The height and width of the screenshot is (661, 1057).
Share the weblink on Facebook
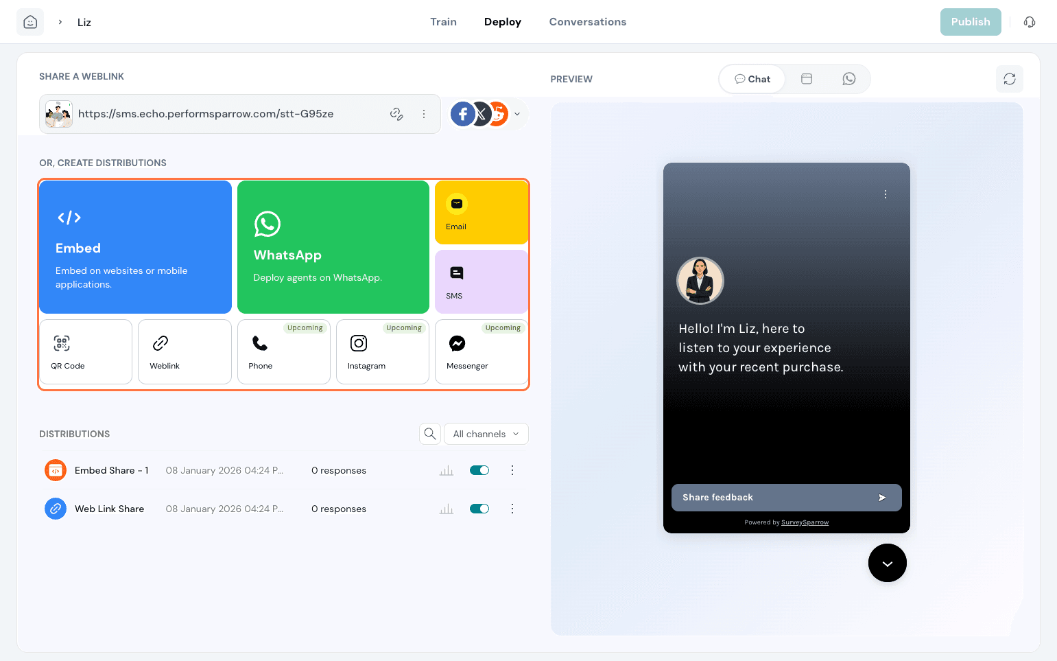coord(463,114)
